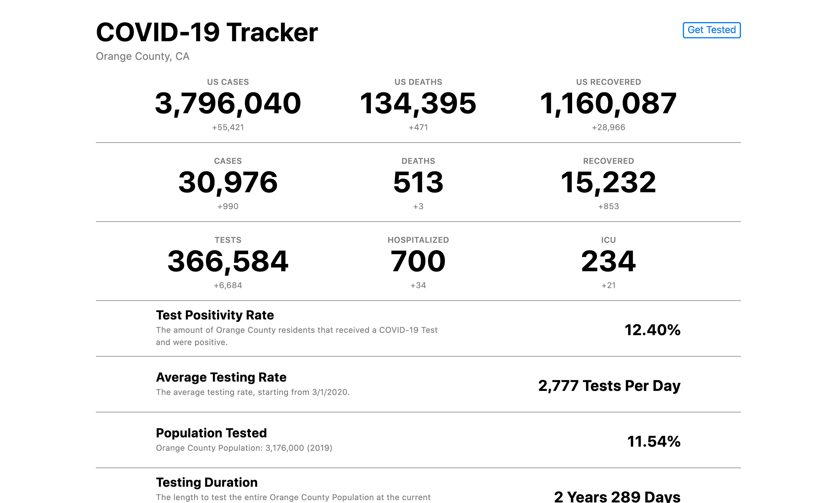Screen dimensions: 838x503
Task: Click the 11.54% population tested value
Action: coord(653,442)
